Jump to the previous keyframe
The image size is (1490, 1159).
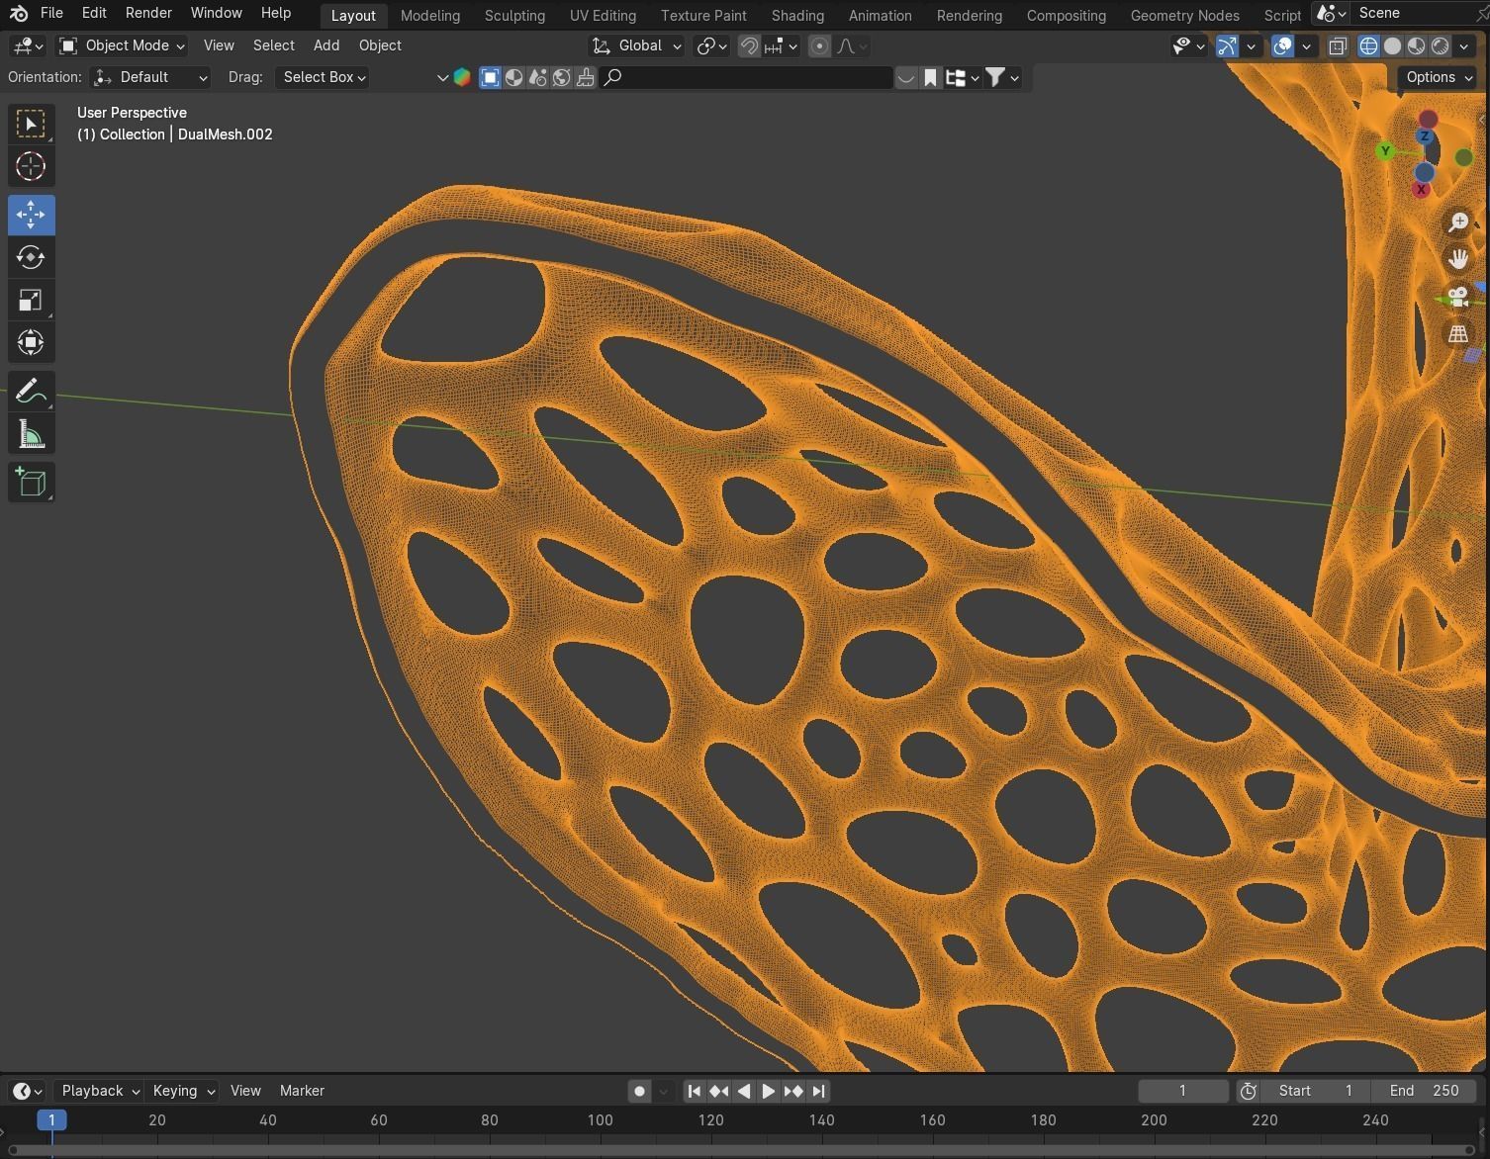(719, 1091)
